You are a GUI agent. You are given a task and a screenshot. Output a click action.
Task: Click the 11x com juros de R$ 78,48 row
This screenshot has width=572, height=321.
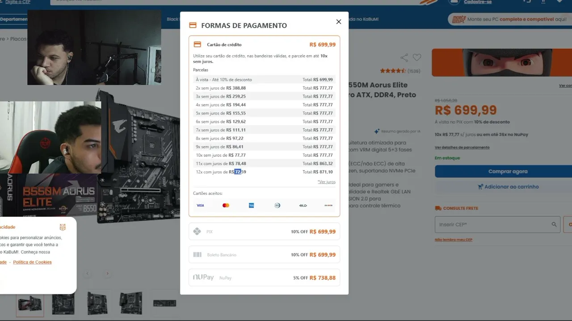[x=265, y=164]
